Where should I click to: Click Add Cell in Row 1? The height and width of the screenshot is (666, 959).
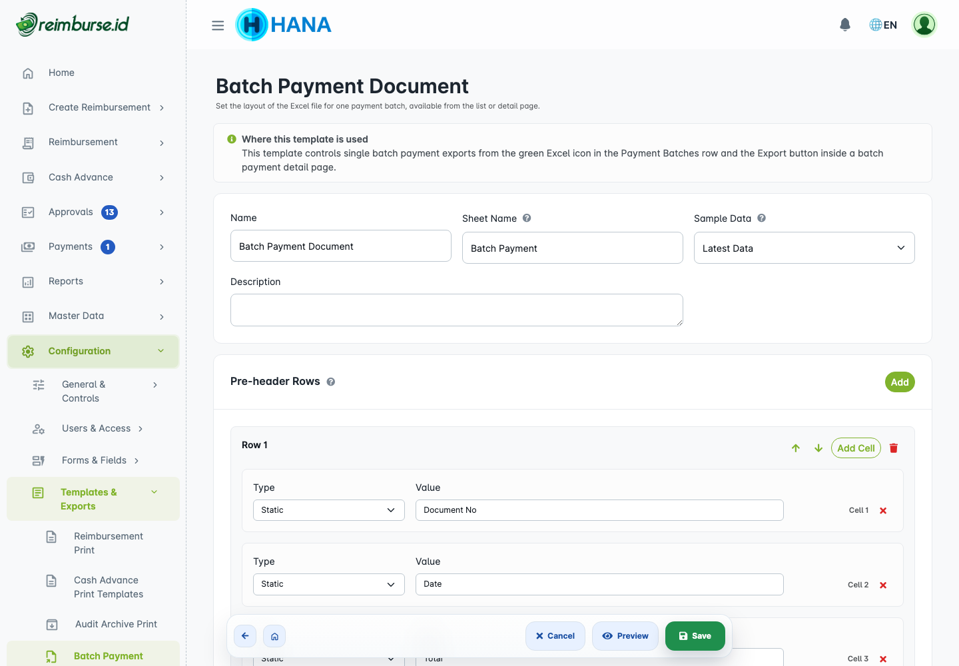(856, 448)
